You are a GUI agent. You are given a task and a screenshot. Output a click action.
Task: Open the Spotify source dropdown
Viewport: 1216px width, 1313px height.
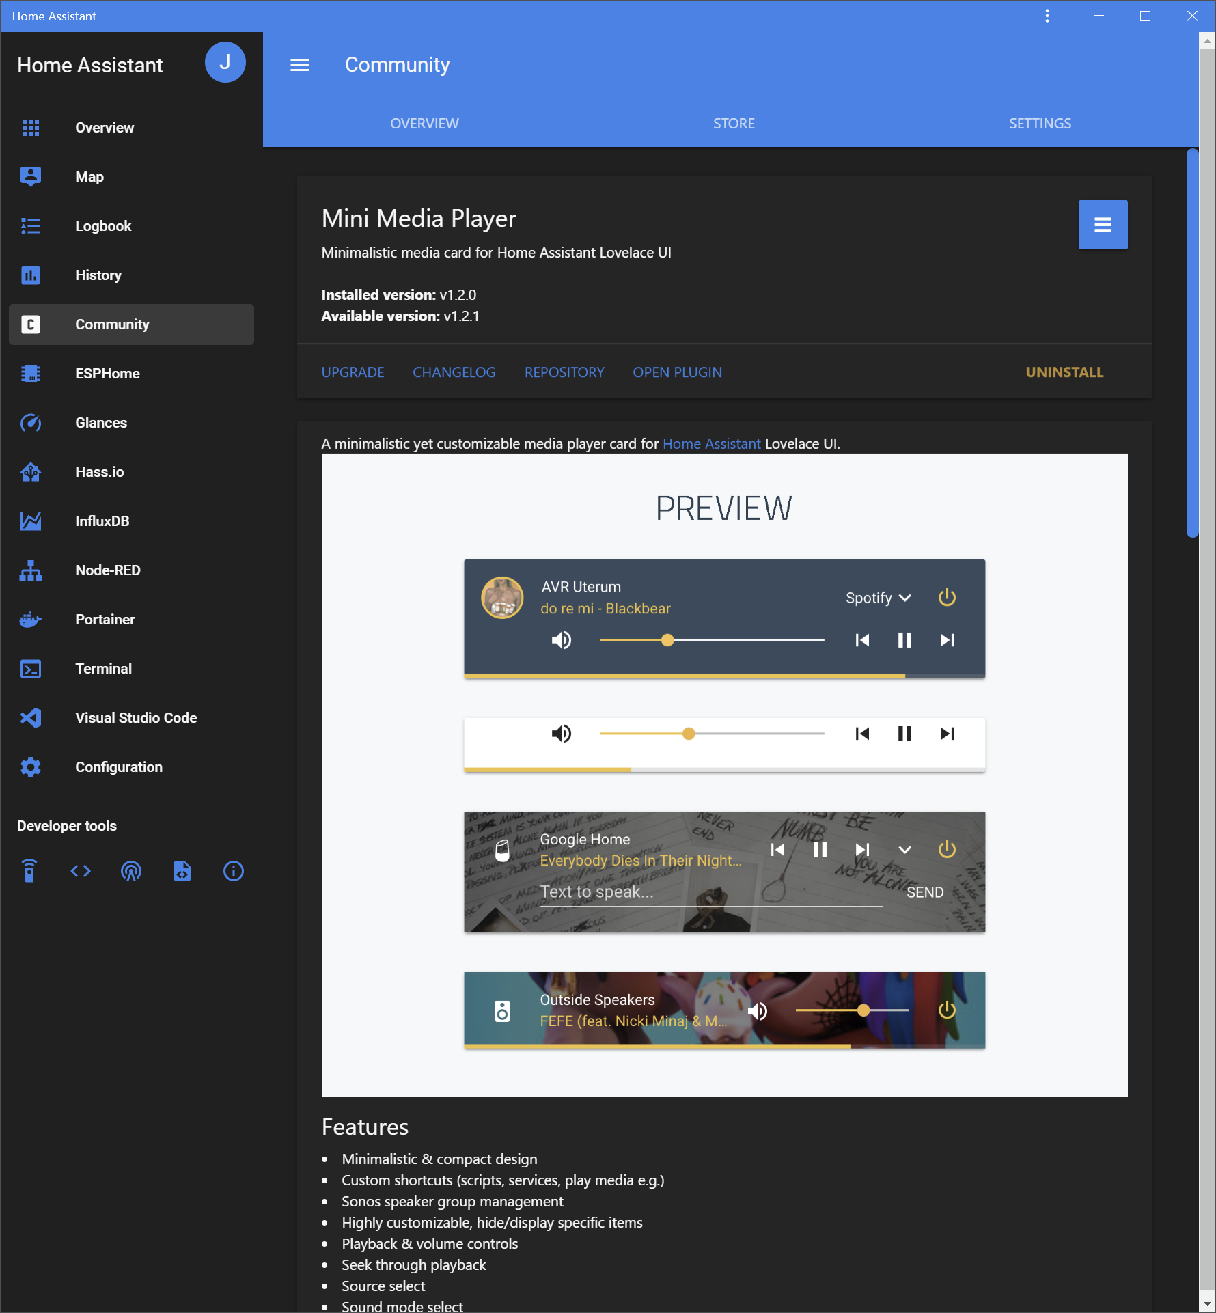(879, 598)
